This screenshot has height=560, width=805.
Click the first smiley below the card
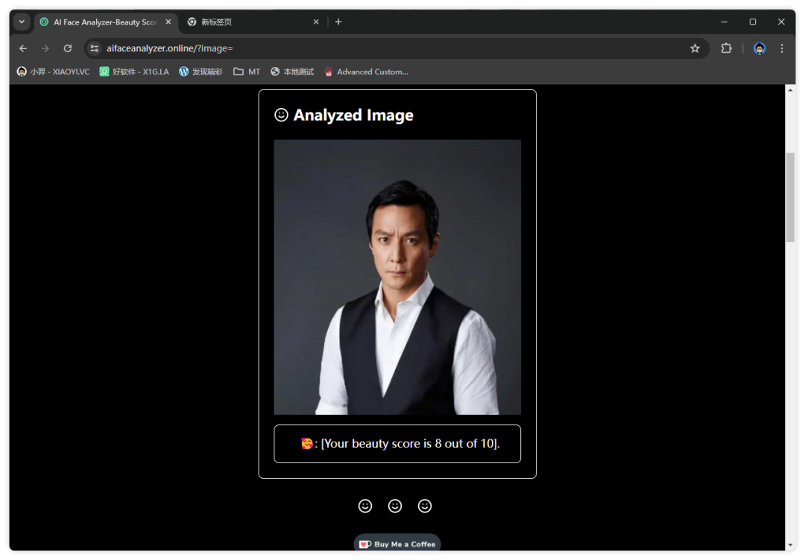(x=365, y=506)
